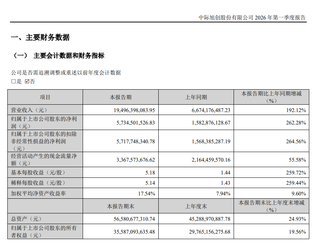317x245 pixels.
Task: Click the 基本每股收益 row label
Action: pyautogui.click(x=39, y=173)
